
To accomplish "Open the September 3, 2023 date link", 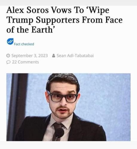I will pyautogui.click(x=30, y=56).
